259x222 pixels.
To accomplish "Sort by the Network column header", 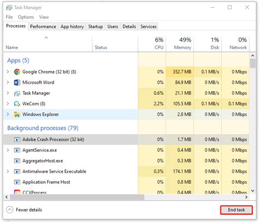I will click(236, 44).
